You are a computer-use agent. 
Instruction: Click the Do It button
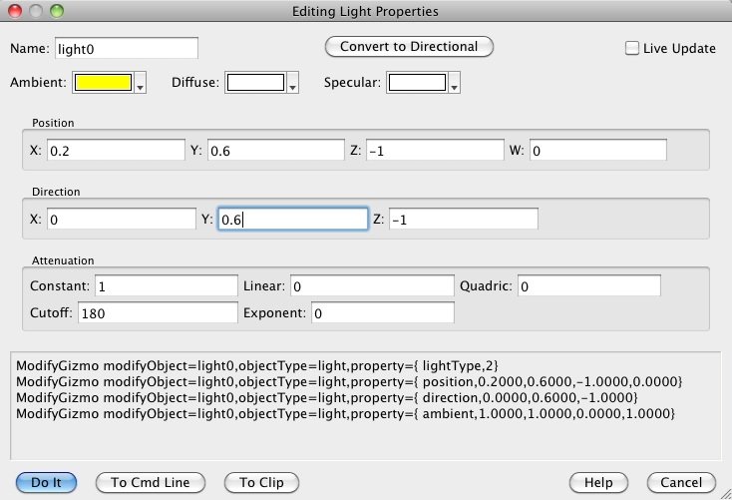46,482
